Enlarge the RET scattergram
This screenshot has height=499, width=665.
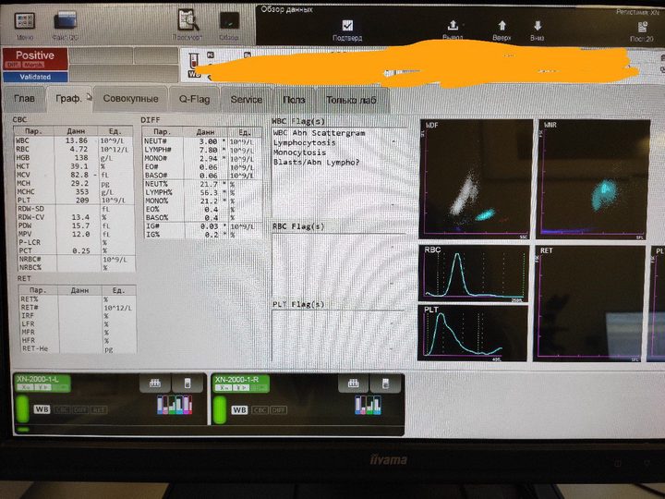point(589,303)
